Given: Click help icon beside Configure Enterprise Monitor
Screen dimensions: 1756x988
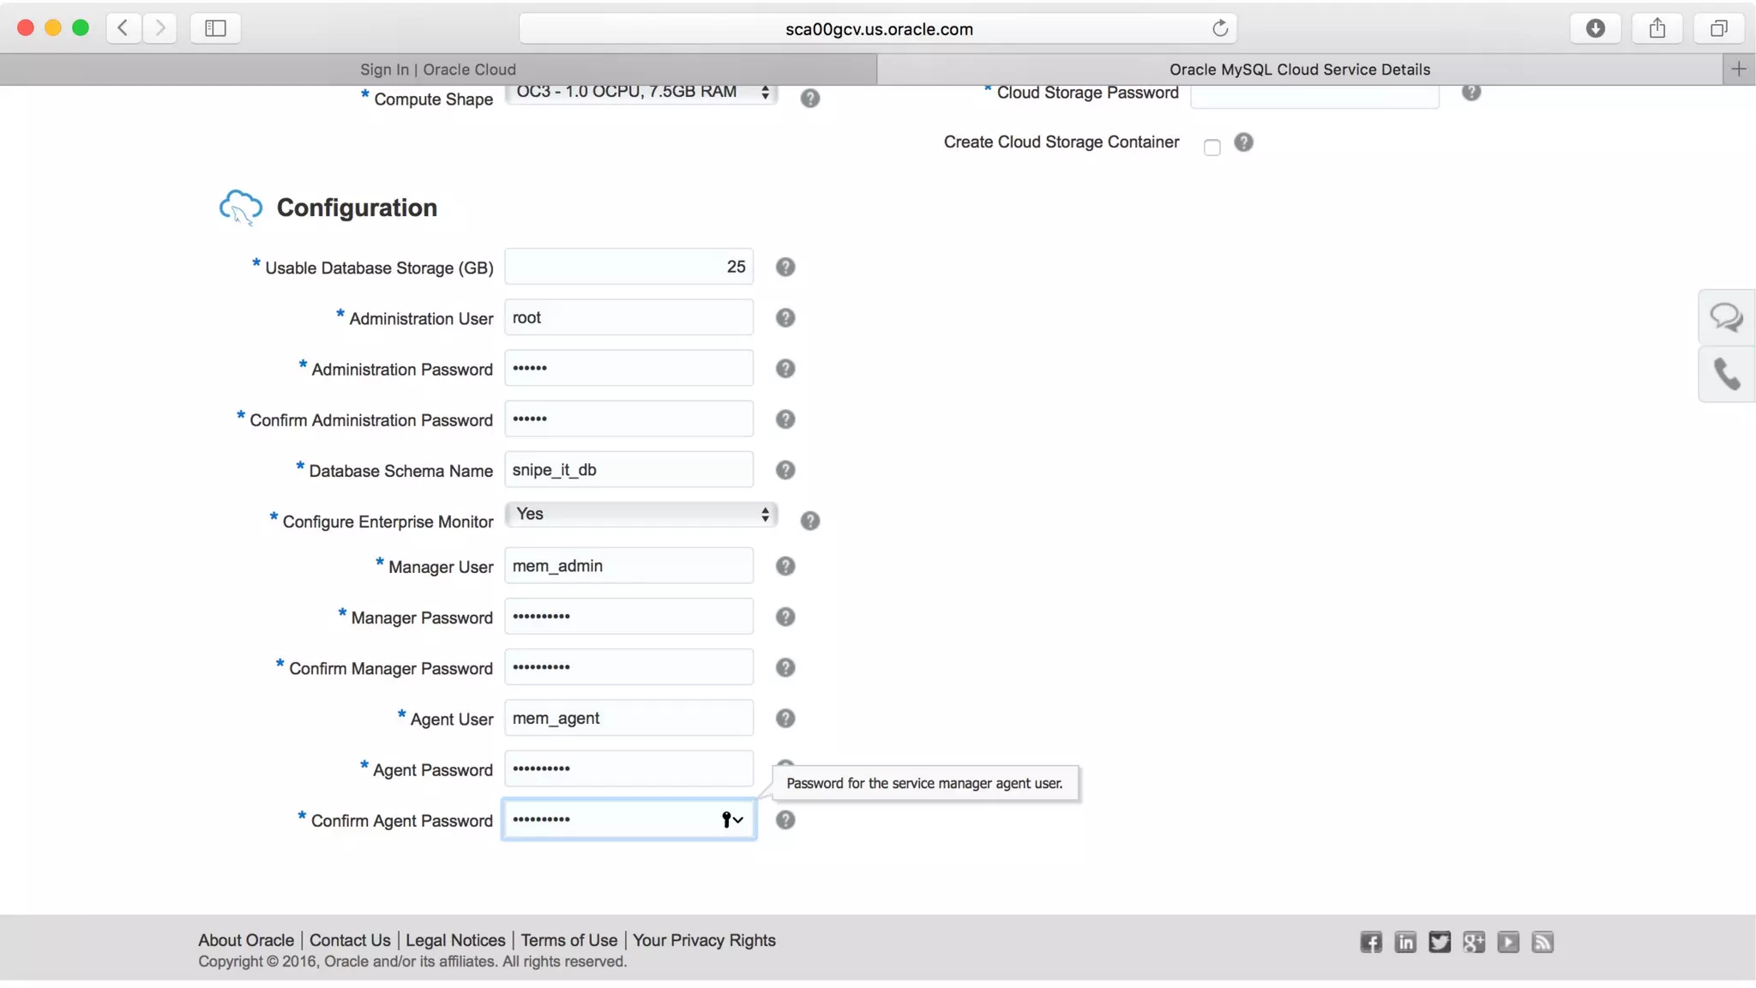Looking at the screenshot, I should coord(809,521).
